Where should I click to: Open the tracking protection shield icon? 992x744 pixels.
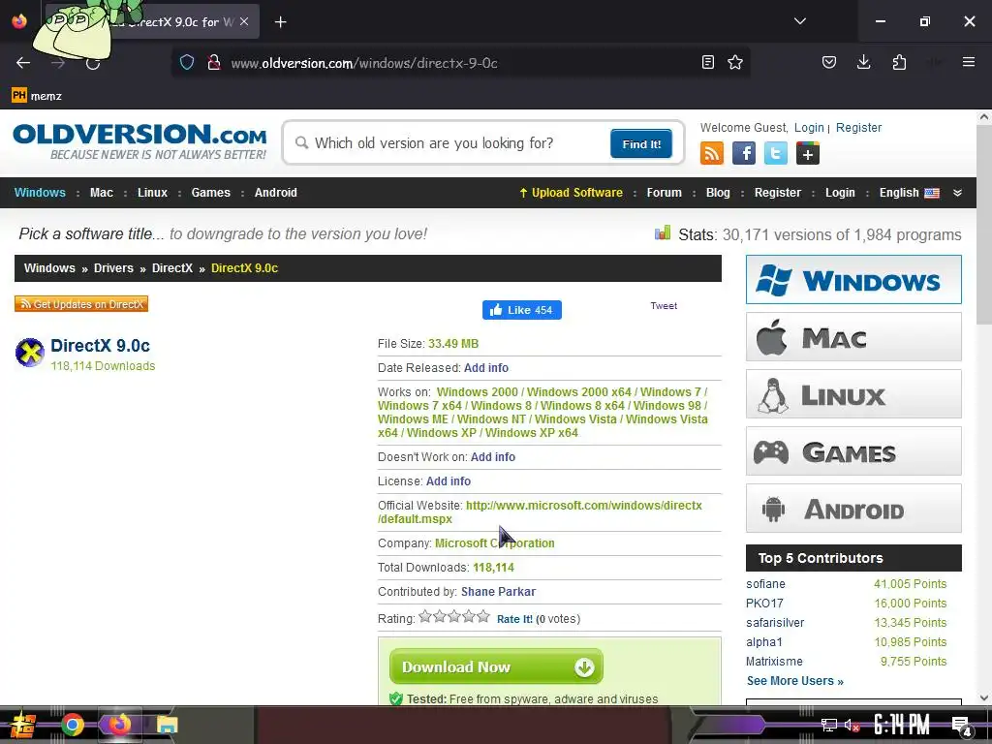pyautogui.click(x=187, y=63)
